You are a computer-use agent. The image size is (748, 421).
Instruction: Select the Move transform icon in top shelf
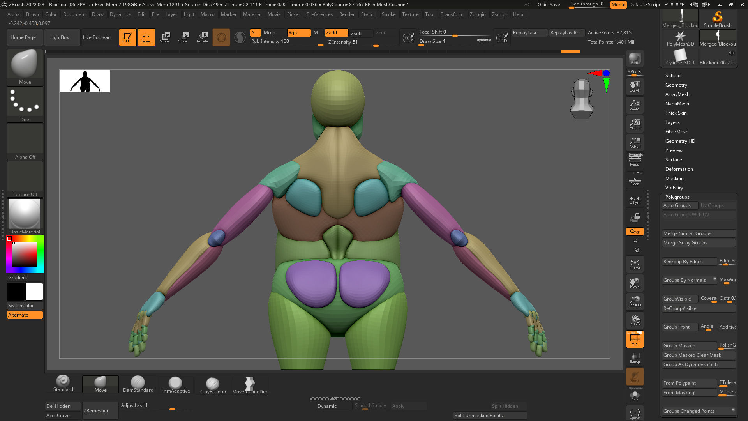[x=164, y=37]
